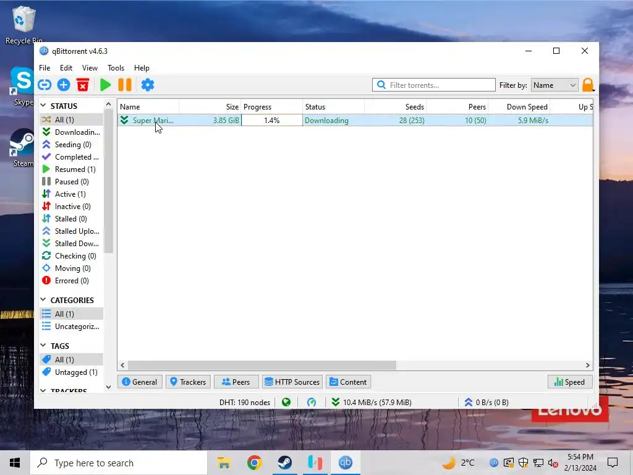The width and height of the screenshot is (633, 475).
Task: Open the File menu
Action: tap(45, 68)
